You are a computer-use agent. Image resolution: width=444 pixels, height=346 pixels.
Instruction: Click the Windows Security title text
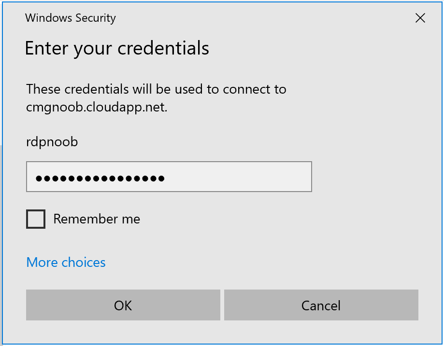click(x=70, y=18)
